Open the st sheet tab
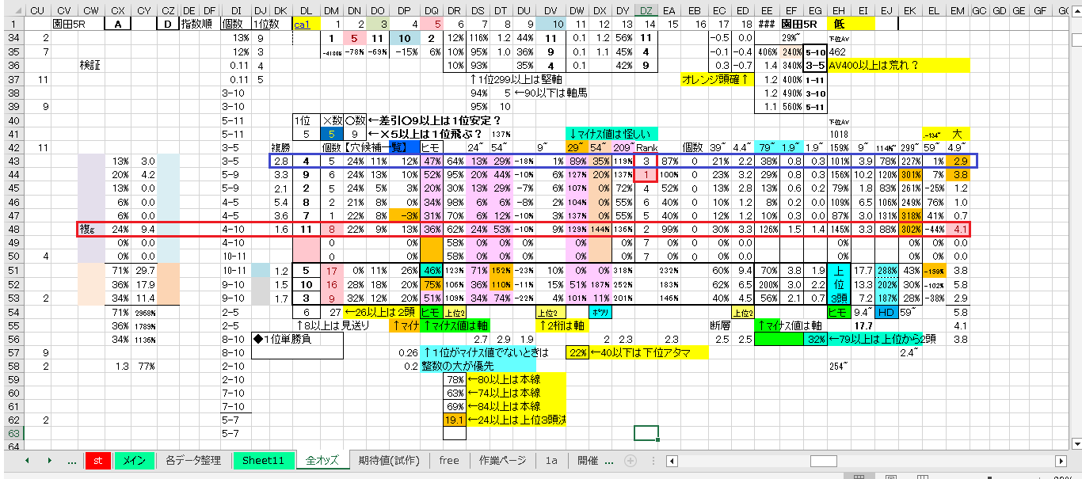This screenshot has width=1082, height=479. [98, 461]
